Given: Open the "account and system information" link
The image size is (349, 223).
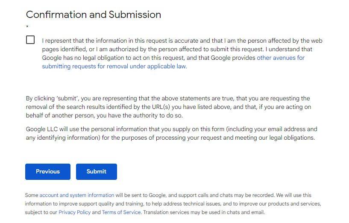Looking at the screenshot, I should coord(77,195).
